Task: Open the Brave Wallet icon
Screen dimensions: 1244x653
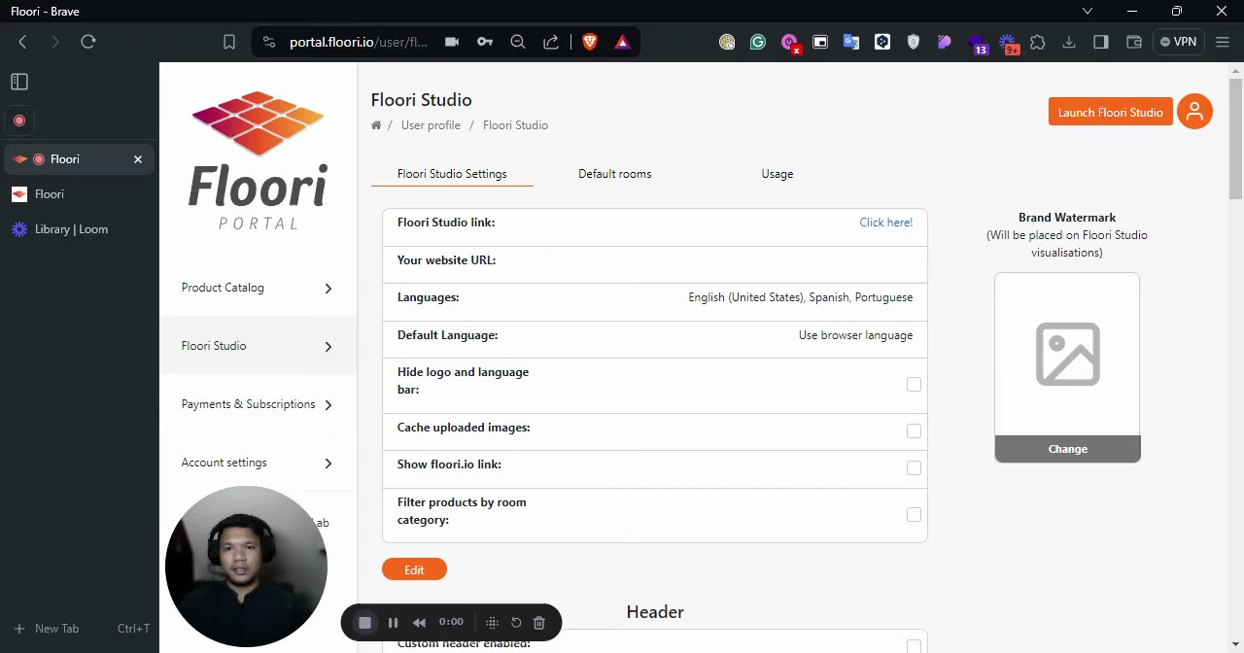Action: [1133, 42]
